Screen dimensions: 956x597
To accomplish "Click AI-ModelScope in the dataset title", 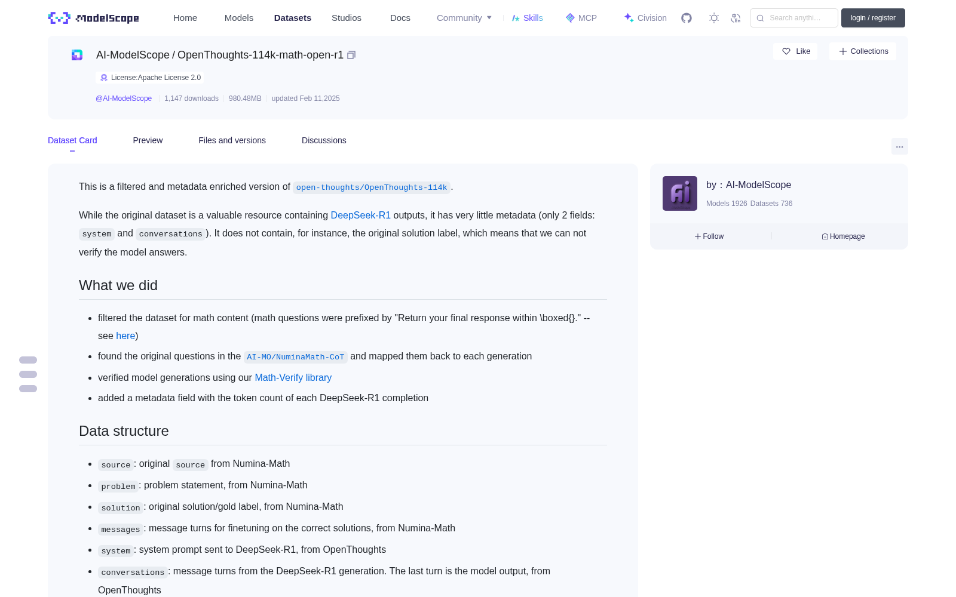I will pos(133,55).
